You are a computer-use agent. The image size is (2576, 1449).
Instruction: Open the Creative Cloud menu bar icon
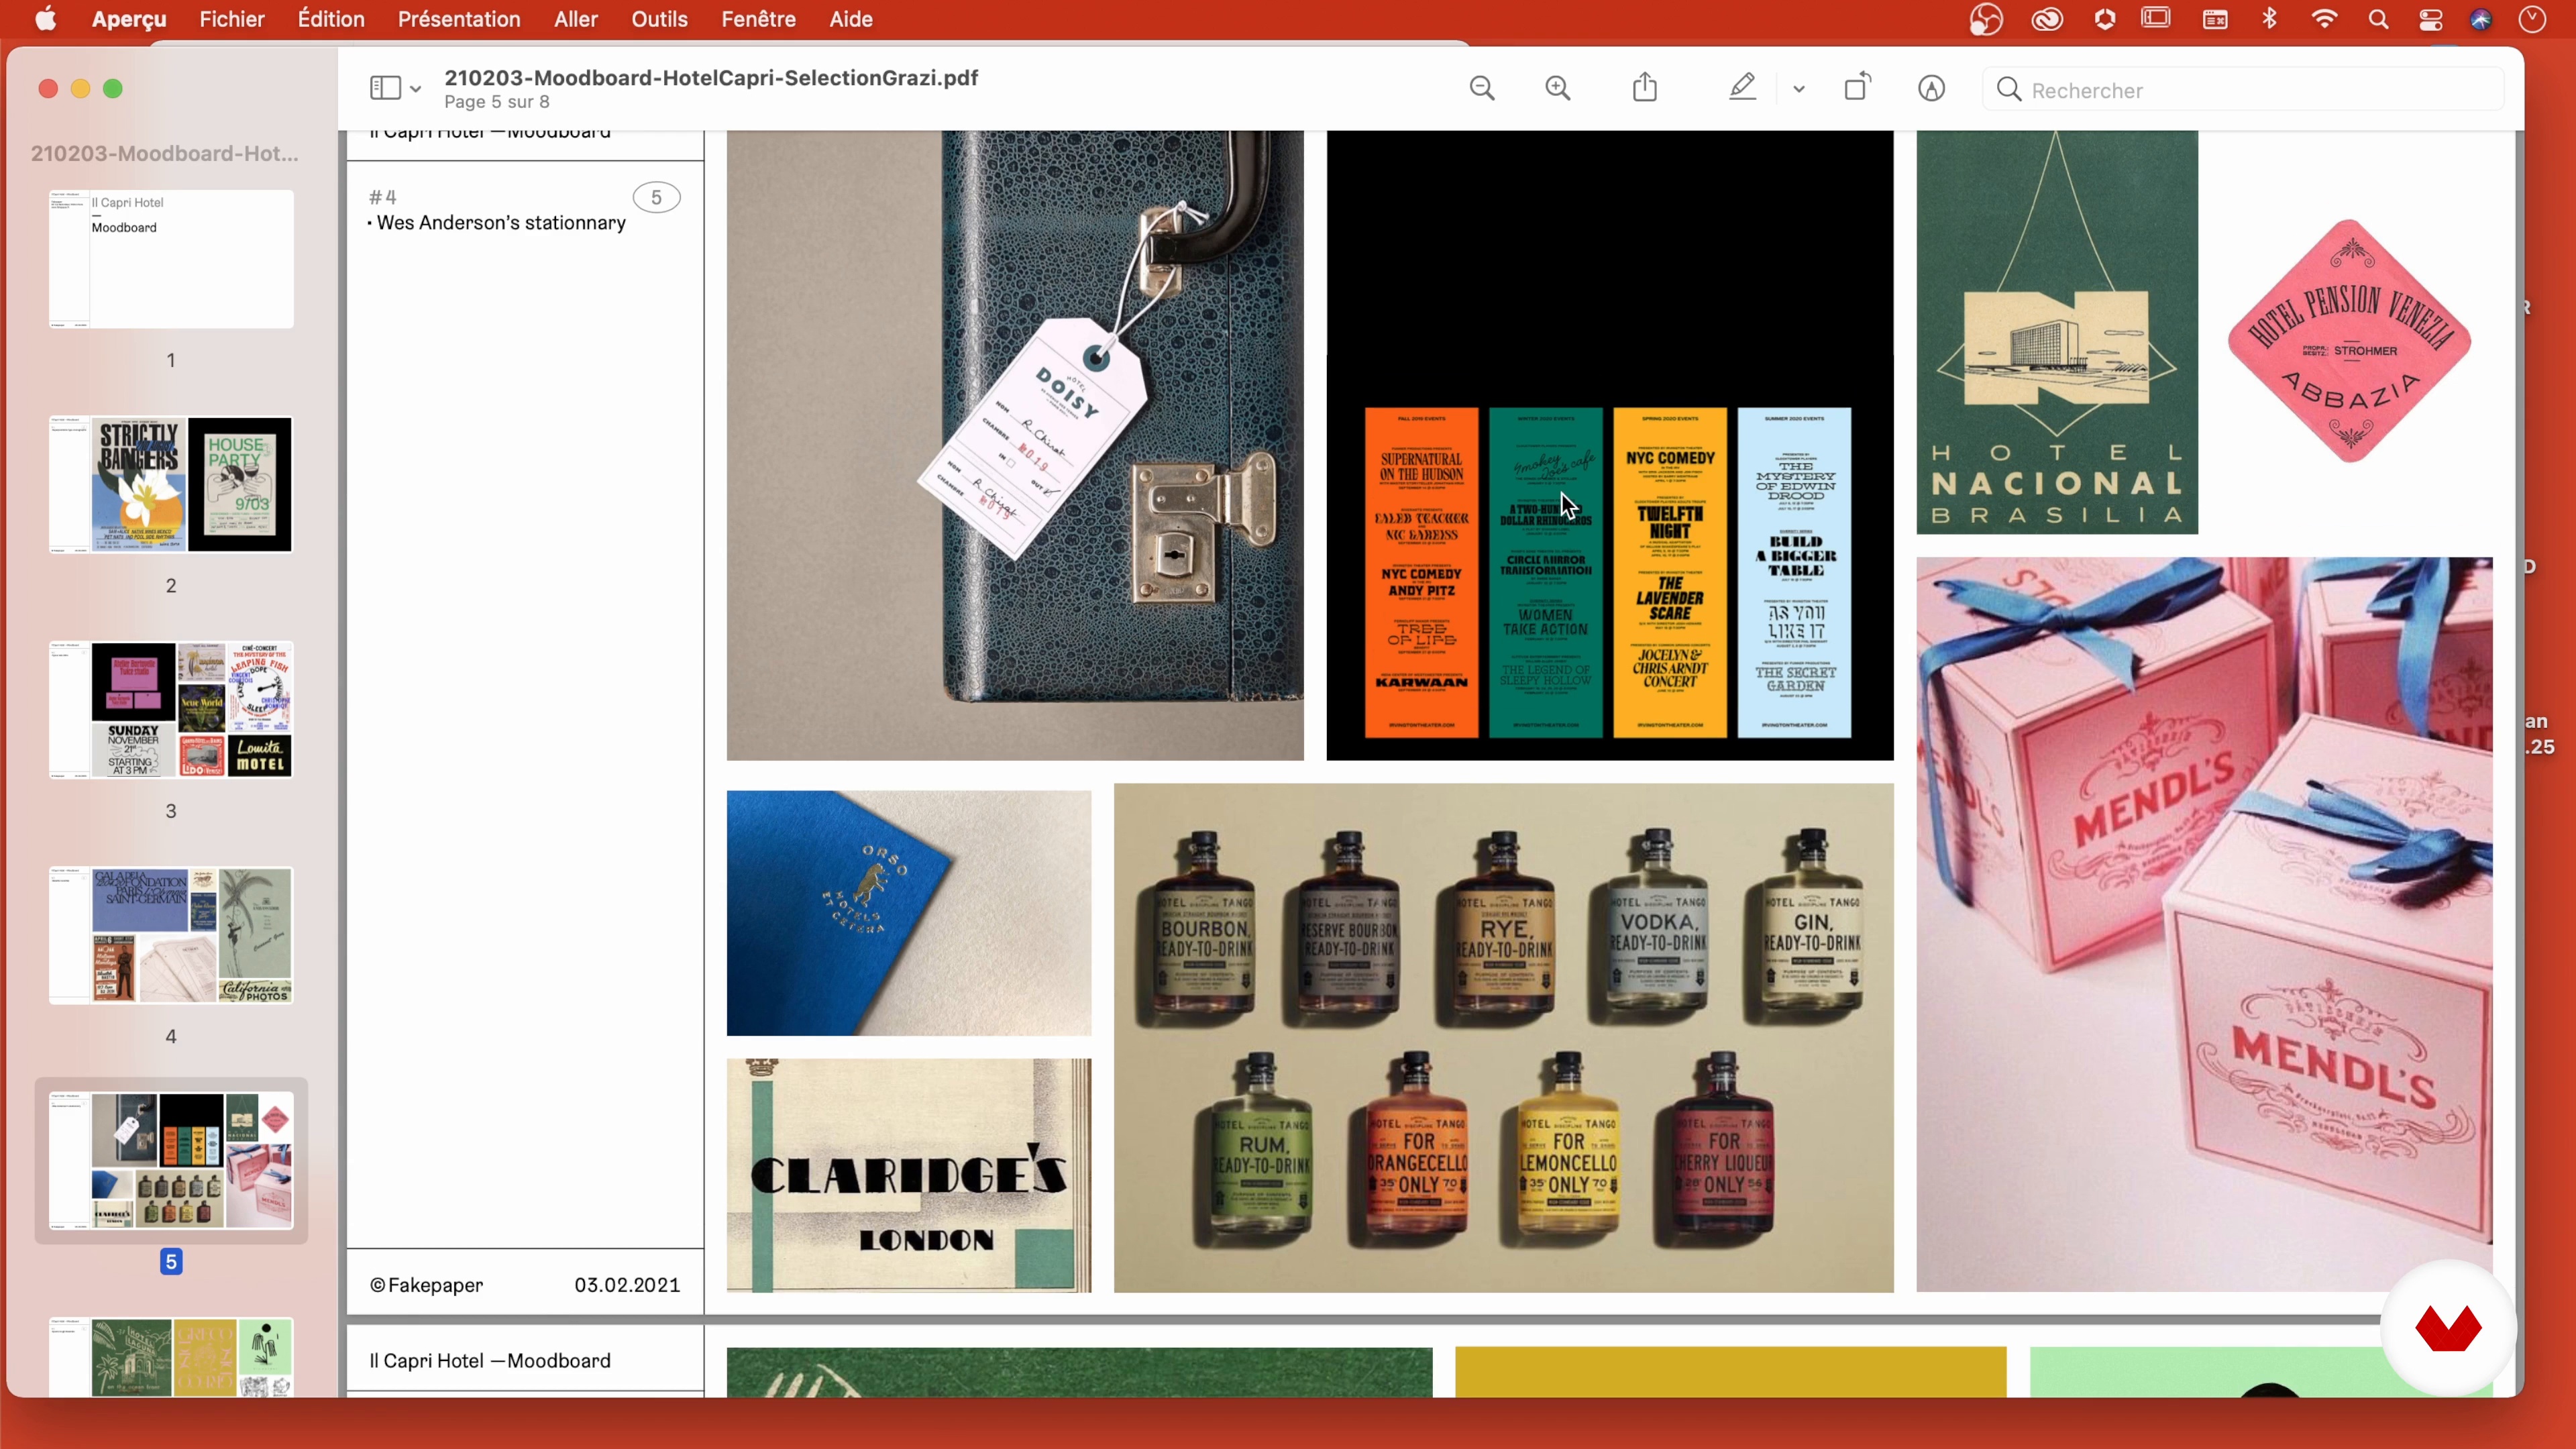(2047, 19)
